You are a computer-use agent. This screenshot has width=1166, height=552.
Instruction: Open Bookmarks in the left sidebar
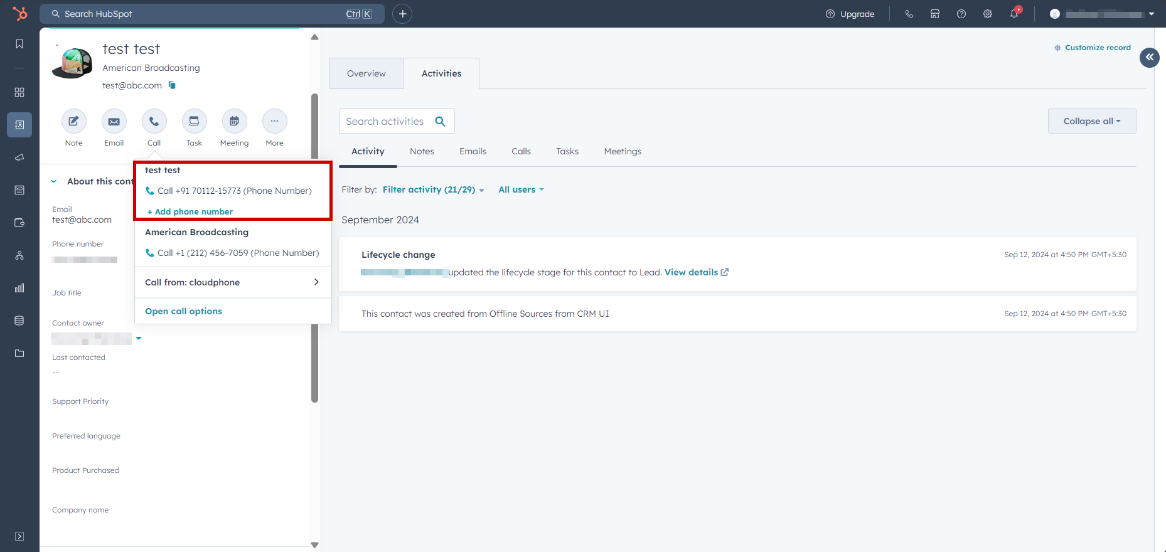pyautogui.click(x=19, y=44)
